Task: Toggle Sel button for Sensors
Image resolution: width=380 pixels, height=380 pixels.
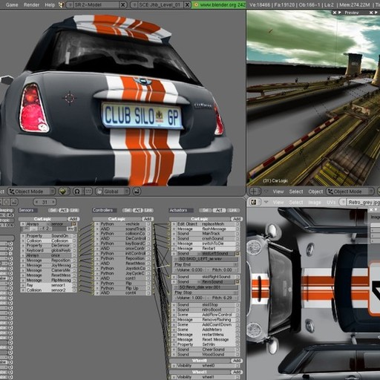Action: click(x=53, y=210)
